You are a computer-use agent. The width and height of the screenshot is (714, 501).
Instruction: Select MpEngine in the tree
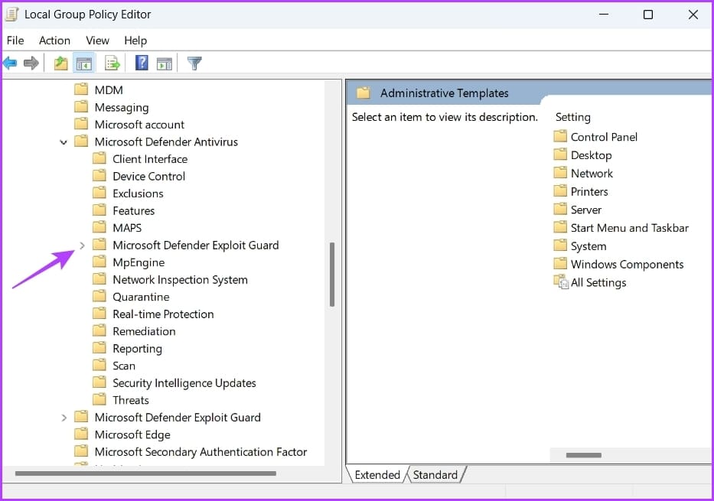tap(139, 262)
